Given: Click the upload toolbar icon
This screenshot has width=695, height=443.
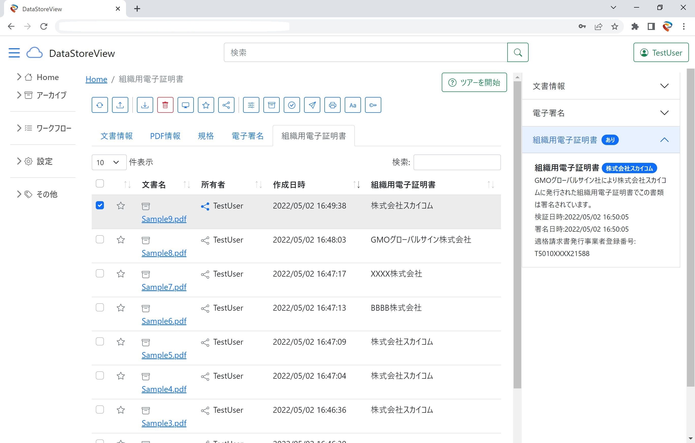Looking at the screenshot, I should click(120, 105).
